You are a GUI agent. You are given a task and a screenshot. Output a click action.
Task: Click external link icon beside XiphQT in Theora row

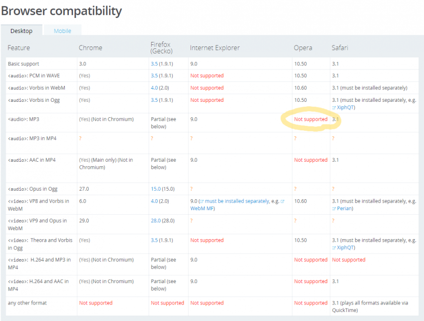334,248
